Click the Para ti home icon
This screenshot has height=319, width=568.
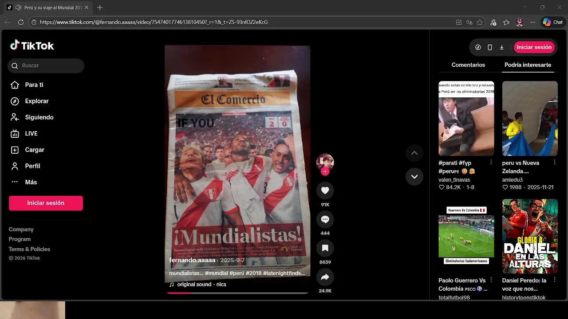pos(15,85)
